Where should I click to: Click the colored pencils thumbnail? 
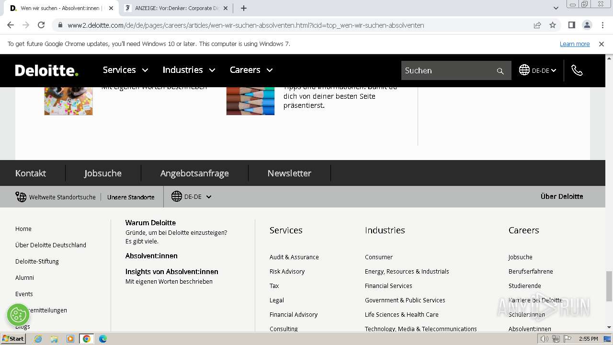(250, 101)
